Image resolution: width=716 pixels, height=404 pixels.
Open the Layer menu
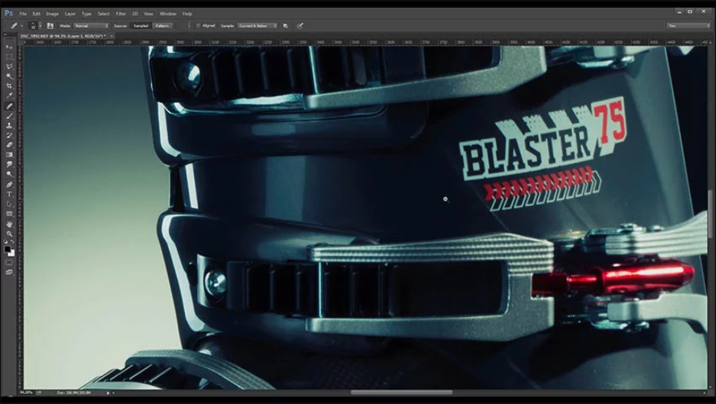click(70, 14)
